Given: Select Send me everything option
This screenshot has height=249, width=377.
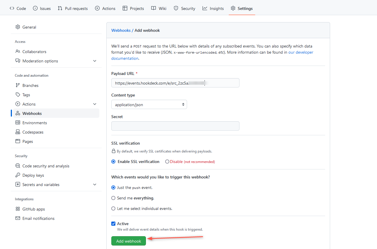Looking at the screenshot, I should coord(113,198).
